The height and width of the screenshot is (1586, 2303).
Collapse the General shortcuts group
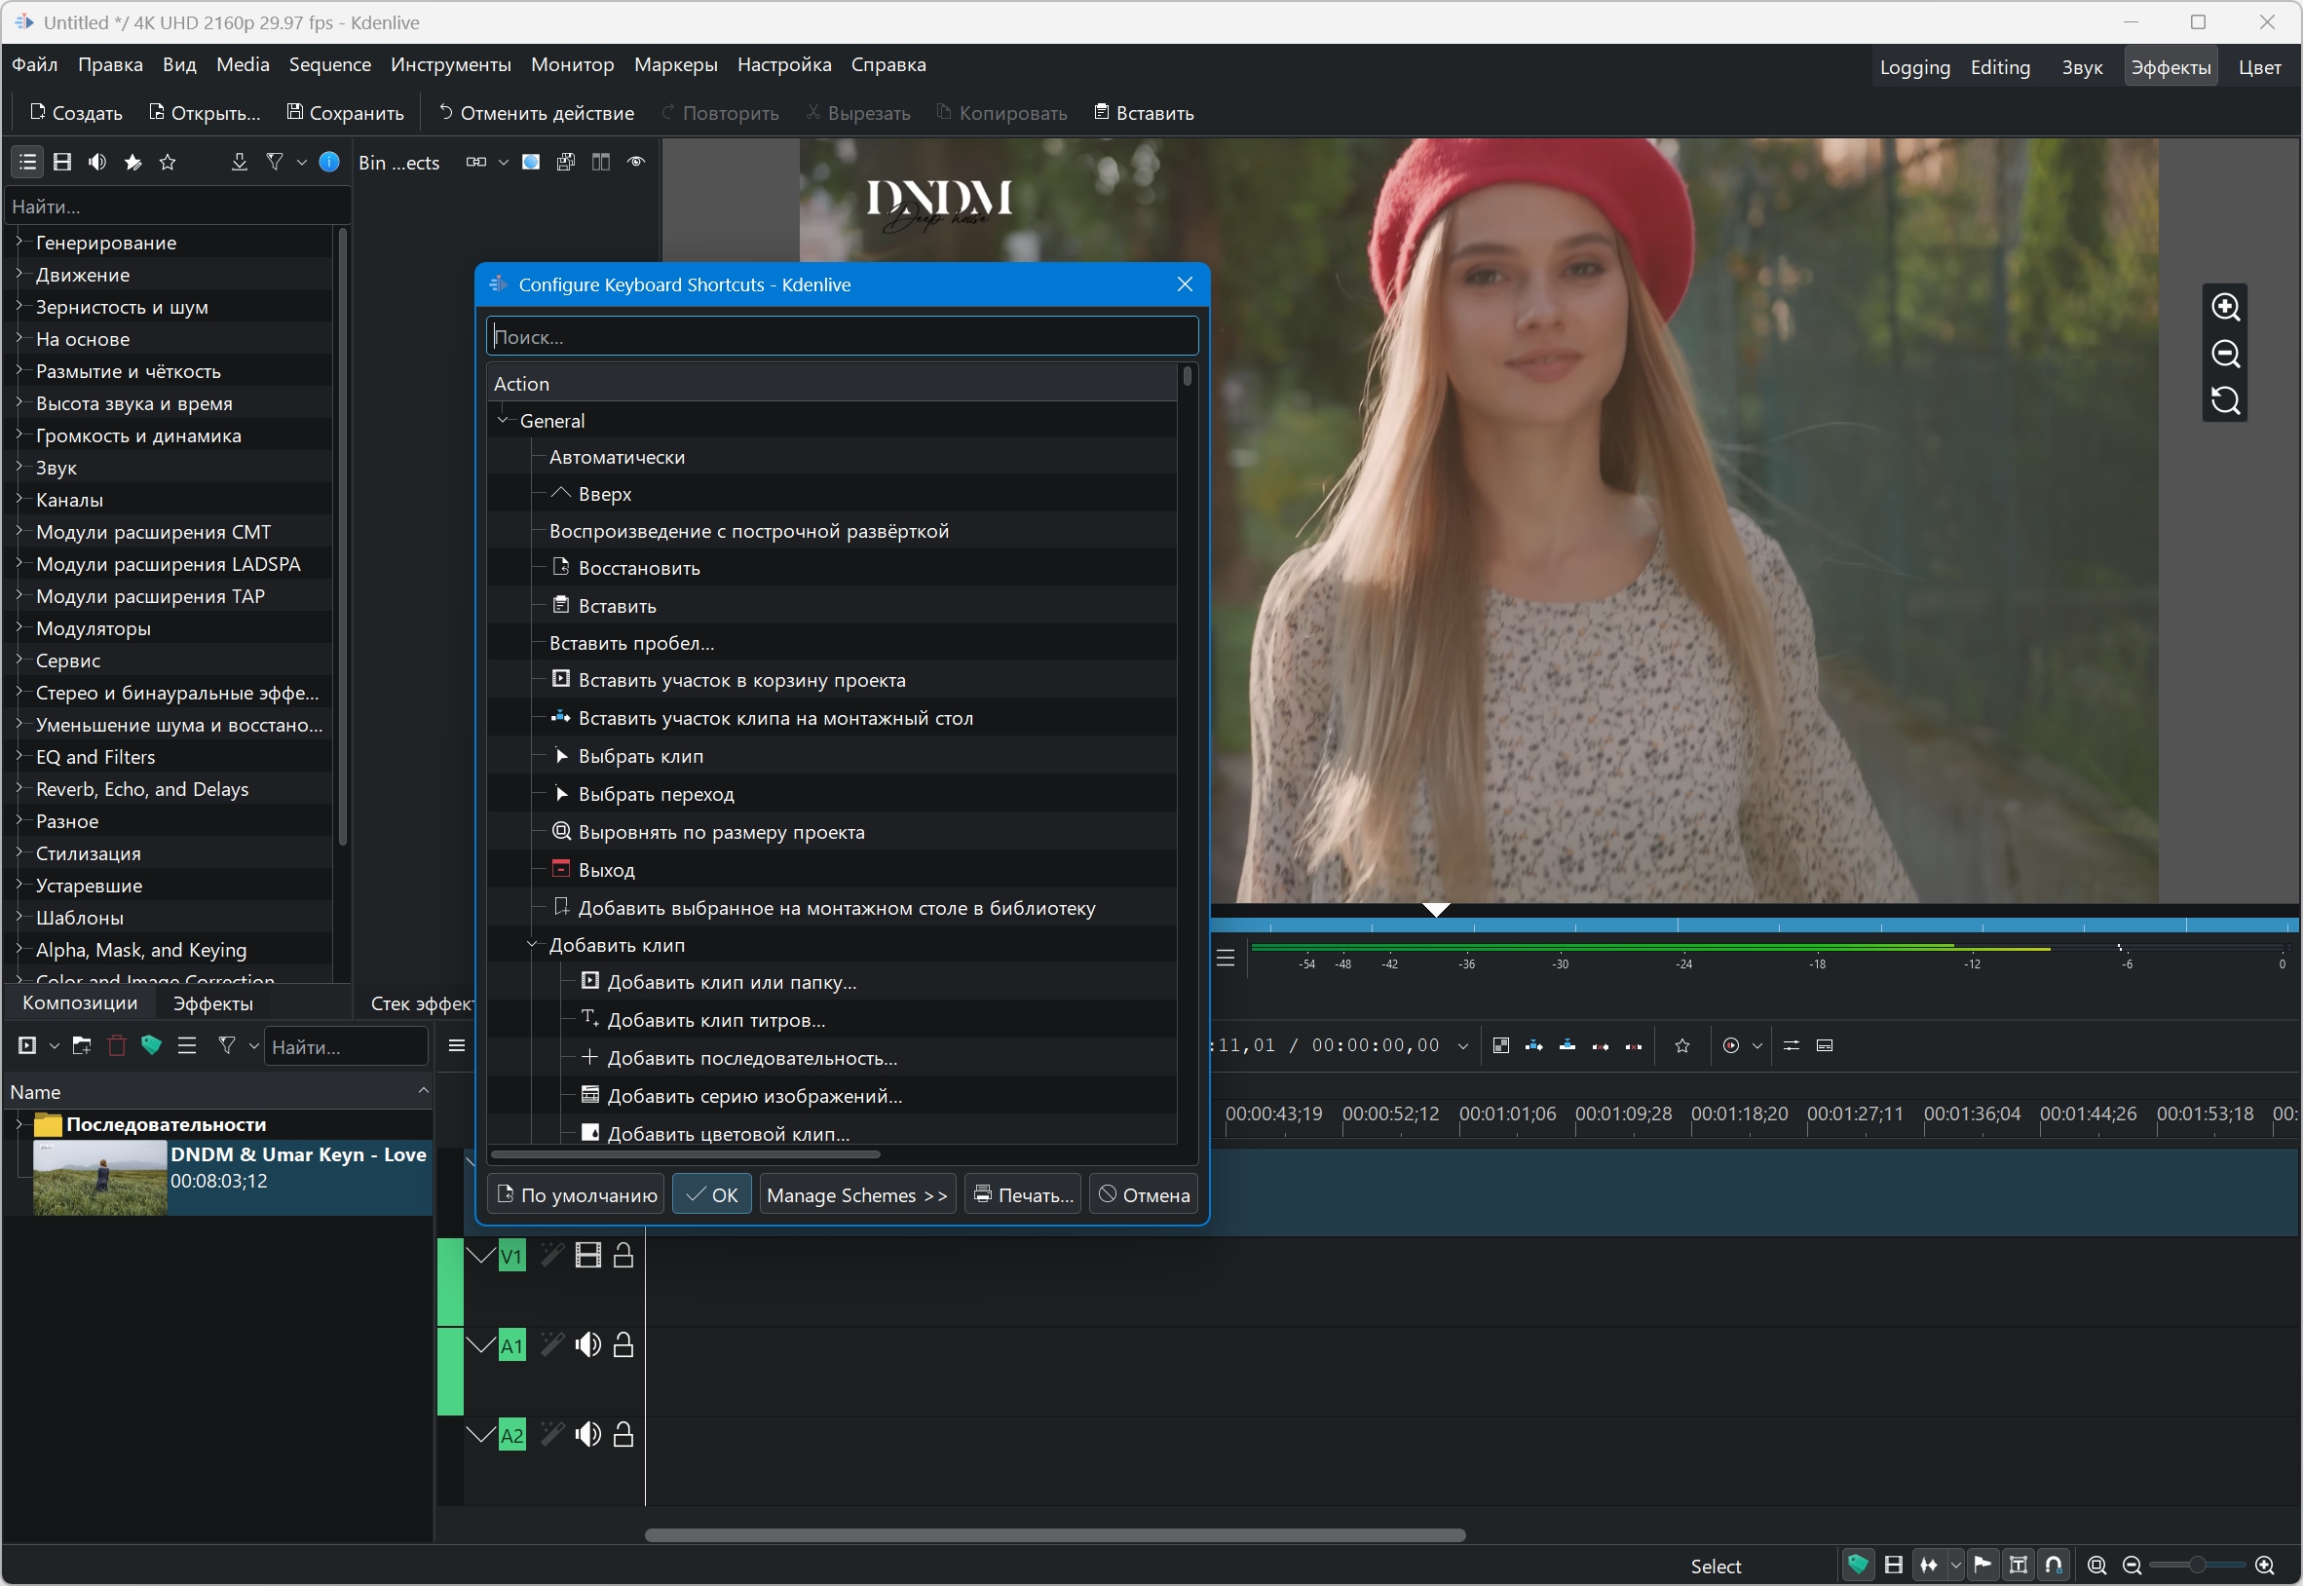pyautogui.click(x=504, y=420)
